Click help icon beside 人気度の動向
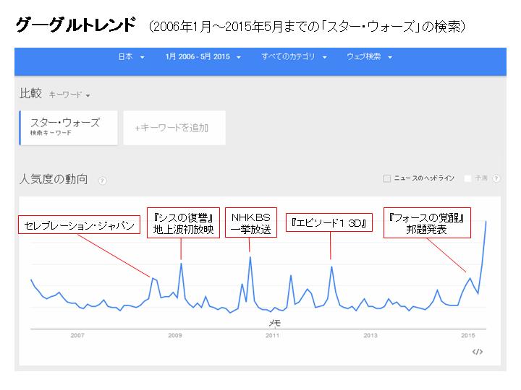This screenshot has height=390, width=521. point(102,181)
